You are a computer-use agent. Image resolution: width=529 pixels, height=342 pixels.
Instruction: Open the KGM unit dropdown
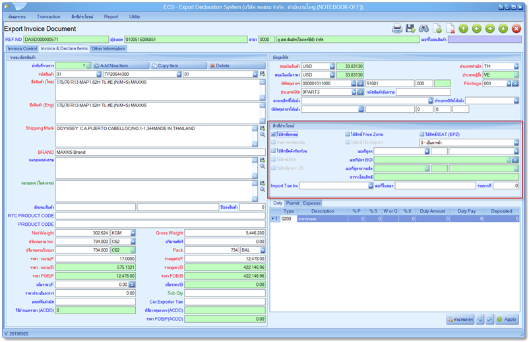pyautogui.click(x=133, y=233)
